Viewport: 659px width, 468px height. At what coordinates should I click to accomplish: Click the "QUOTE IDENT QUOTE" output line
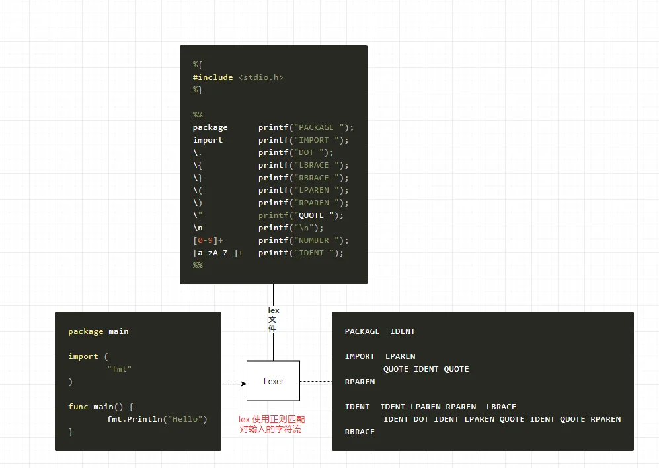[426, 369]
